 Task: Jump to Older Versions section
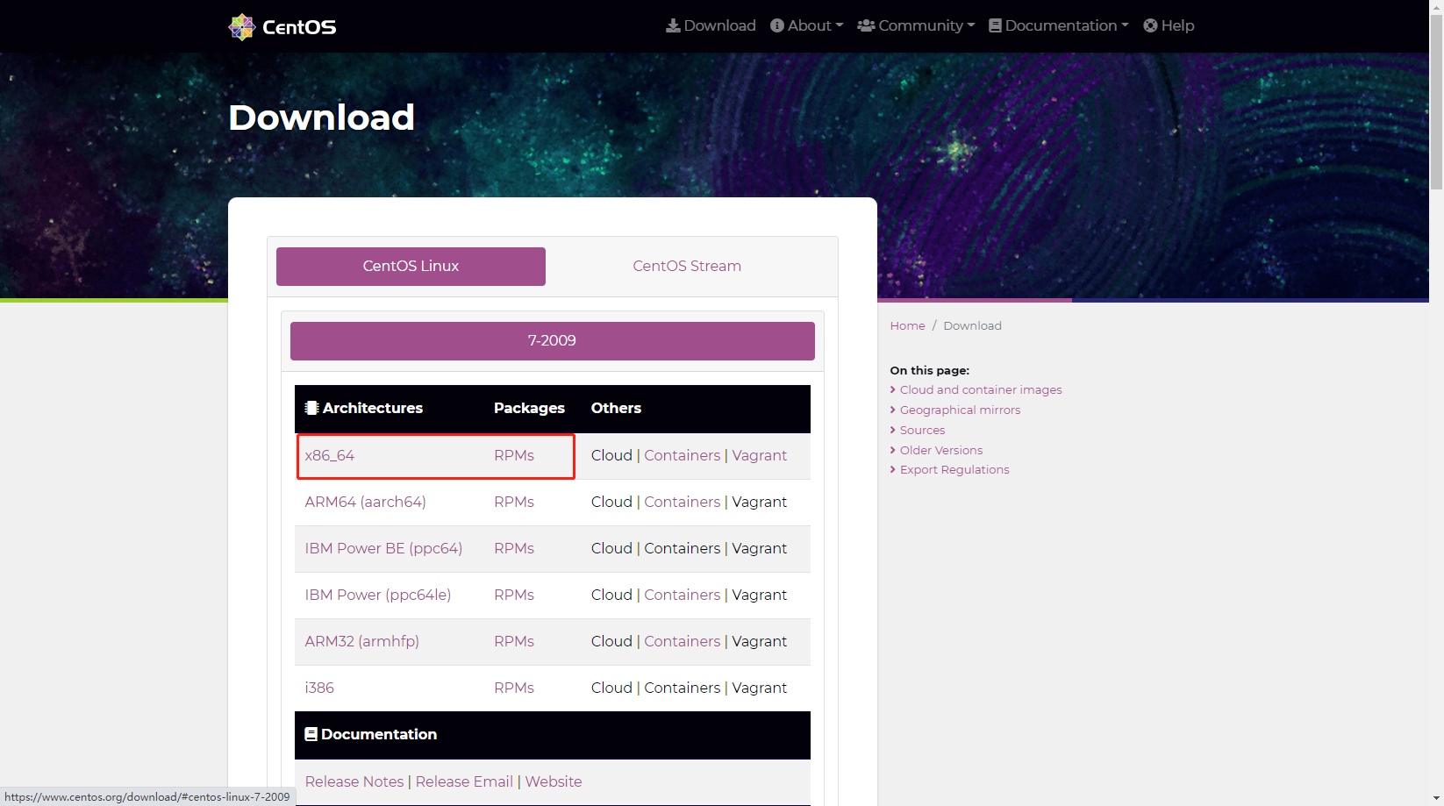tap(941, 450)
